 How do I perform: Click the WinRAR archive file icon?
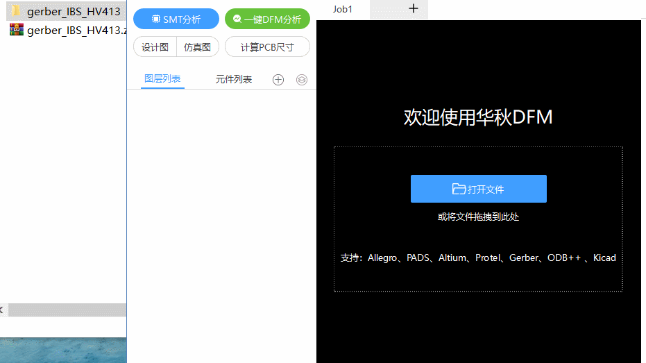(17, 30)
